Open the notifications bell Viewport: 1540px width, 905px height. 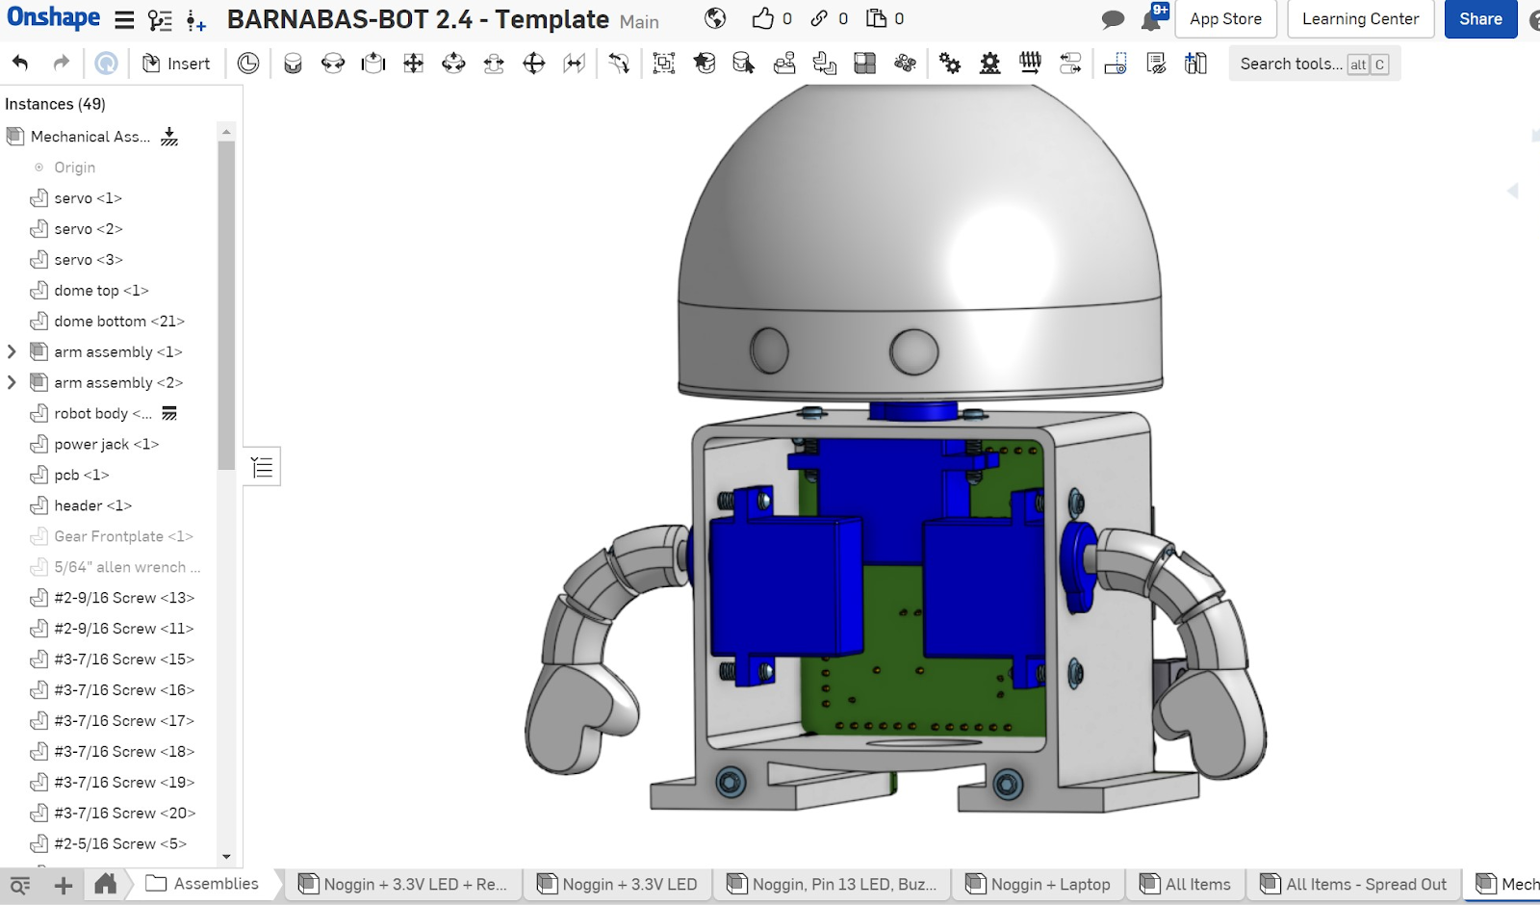click(1152, 19)
